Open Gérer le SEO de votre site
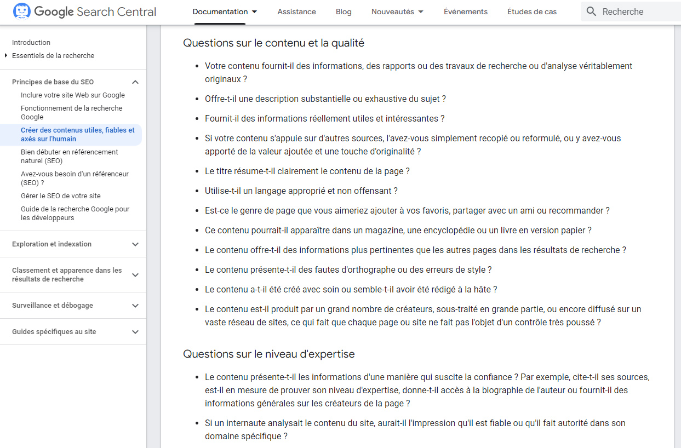This screenshot has height=448, width=681. click(x=61, y=196)
